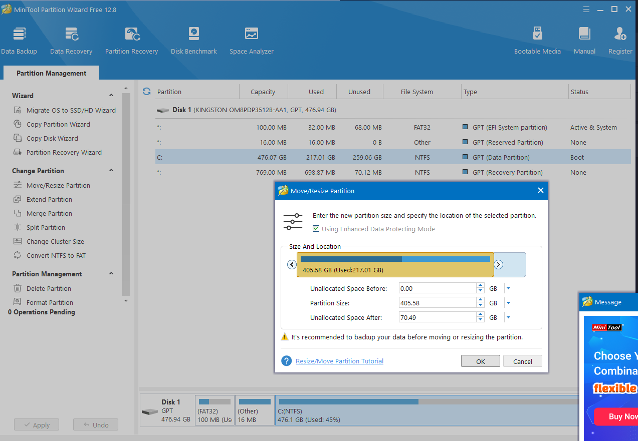This screenshot has height=441, width=638.
Task: Toggle Using Enhanced Data Protecting Mode checkbox
Action: pos(316,229)
